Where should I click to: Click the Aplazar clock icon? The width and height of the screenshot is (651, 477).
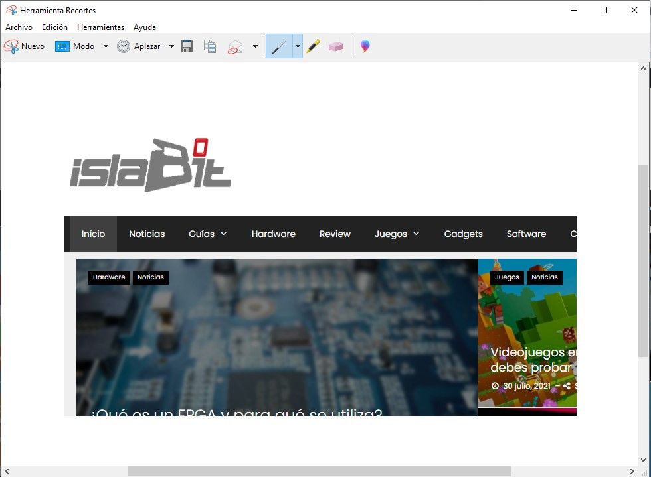point(124,46)
